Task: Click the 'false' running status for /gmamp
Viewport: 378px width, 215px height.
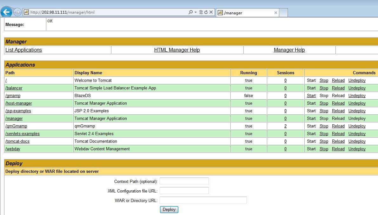Action: click(x=249, y=95)
